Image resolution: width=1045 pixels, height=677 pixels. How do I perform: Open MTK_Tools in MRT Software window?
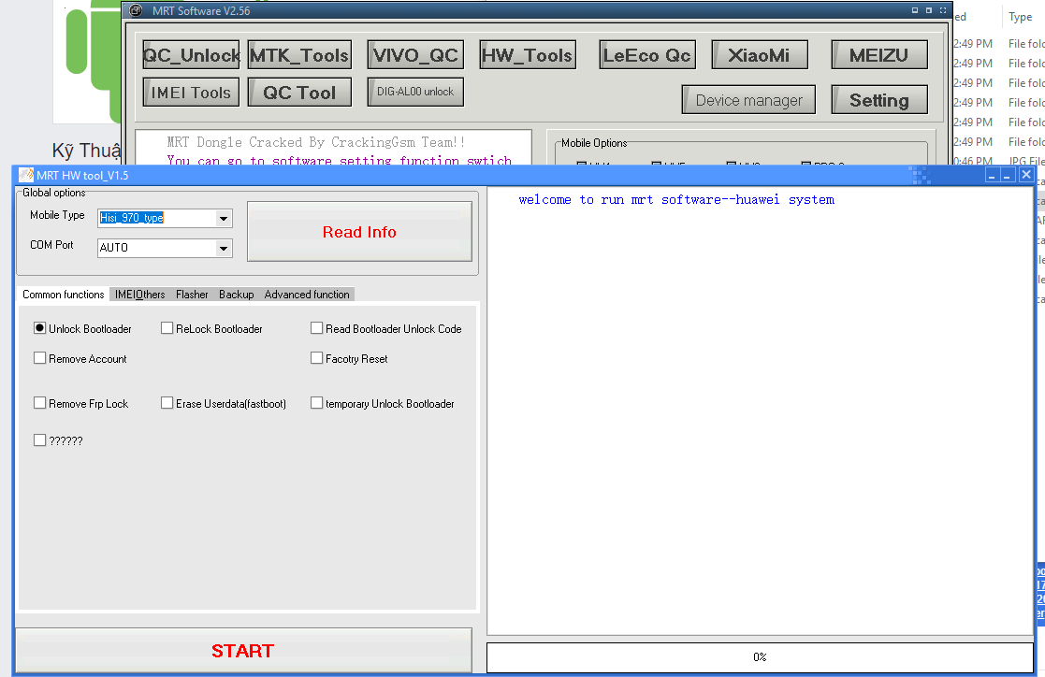[299, 54]
